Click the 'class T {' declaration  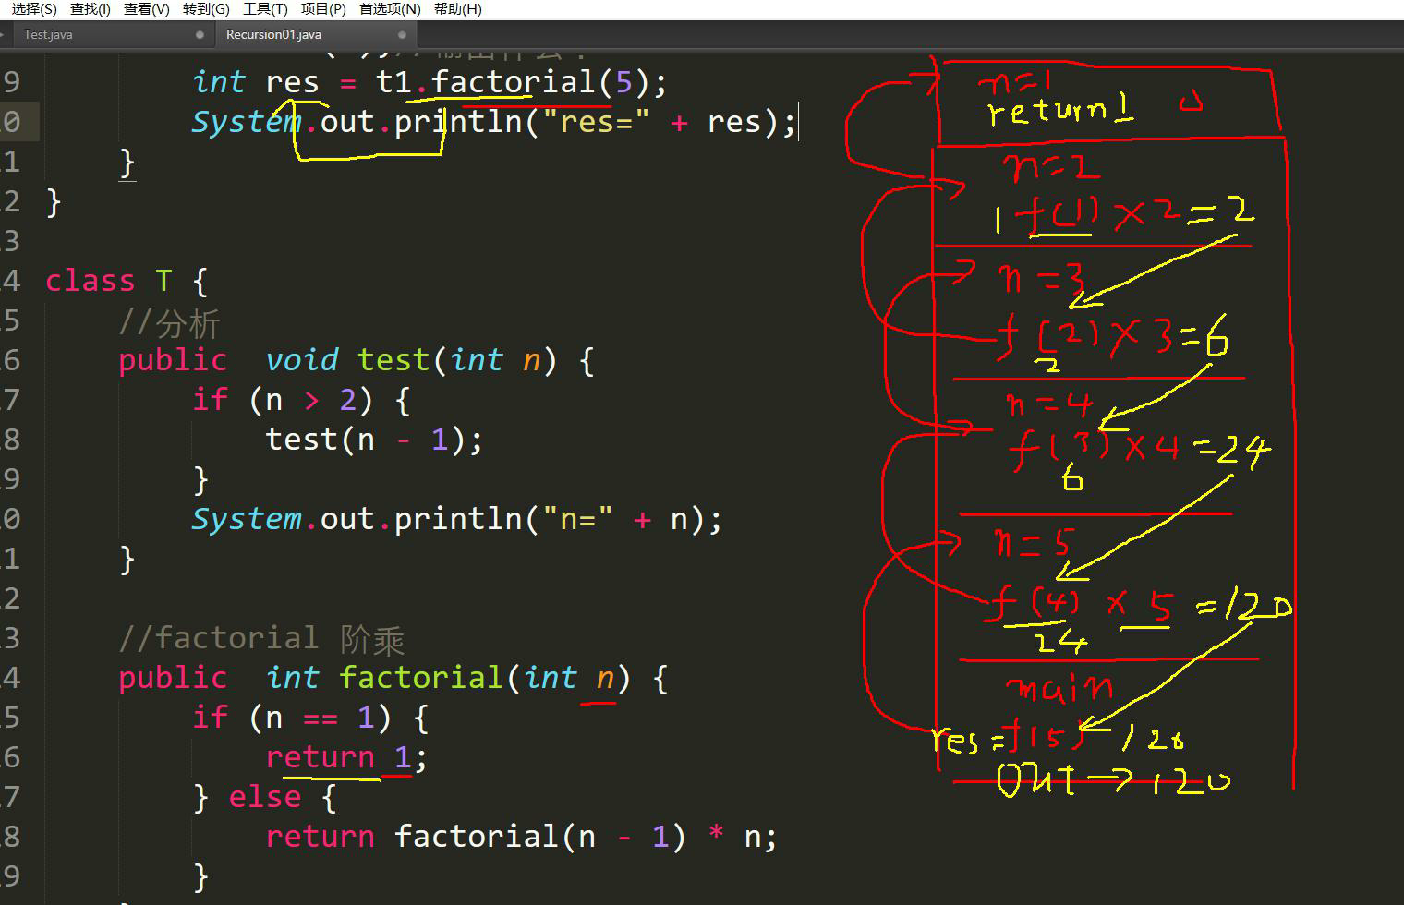tap(127, 281)
